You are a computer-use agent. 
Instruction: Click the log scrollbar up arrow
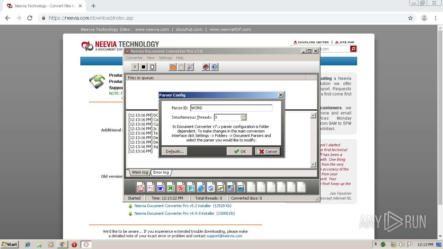(x=313, y=116)
